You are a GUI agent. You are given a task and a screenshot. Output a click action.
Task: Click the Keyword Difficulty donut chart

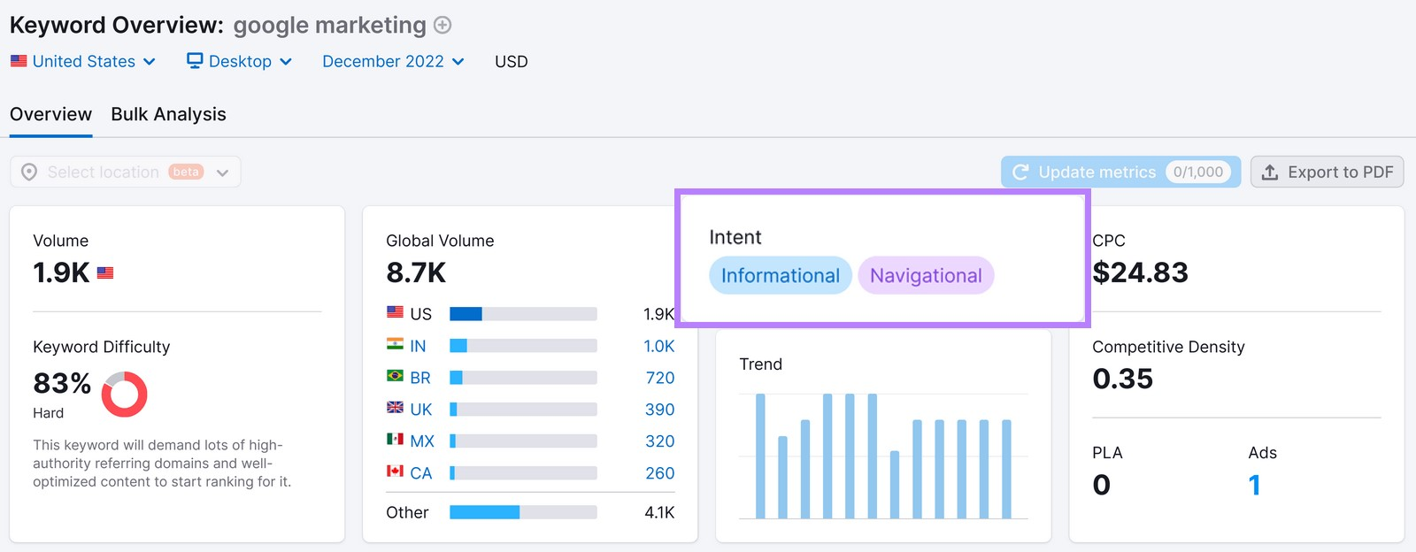click(x=124, y=394)
